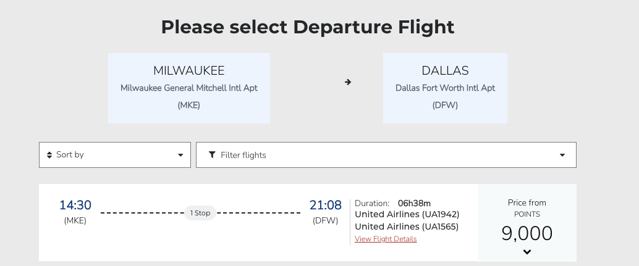
Task: Click the arrow between Milwaukee and Dallas
Action: tap(348, 82)
